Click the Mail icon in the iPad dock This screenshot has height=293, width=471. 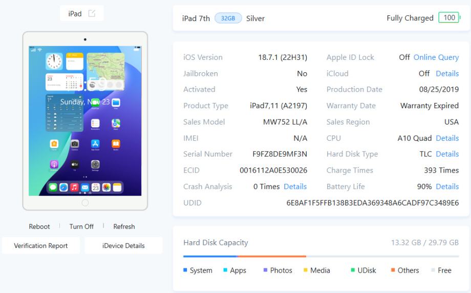85,187
